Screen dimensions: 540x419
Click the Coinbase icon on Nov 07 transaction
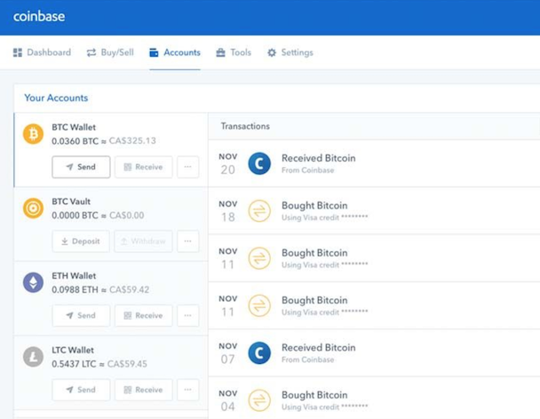tap(259, 353)
